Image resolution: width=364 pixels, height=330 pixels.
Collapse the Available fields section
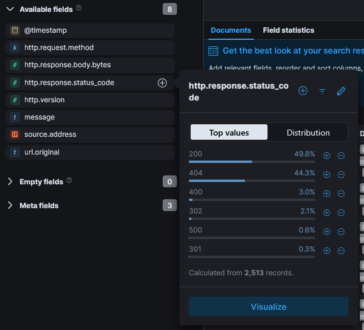pyautogui.click(x=10, y=10)
